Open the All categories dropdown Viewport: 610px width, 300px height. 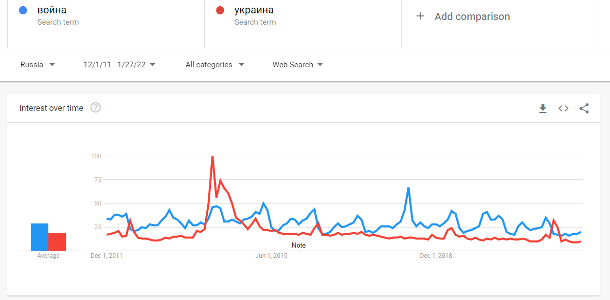[214, 65]
